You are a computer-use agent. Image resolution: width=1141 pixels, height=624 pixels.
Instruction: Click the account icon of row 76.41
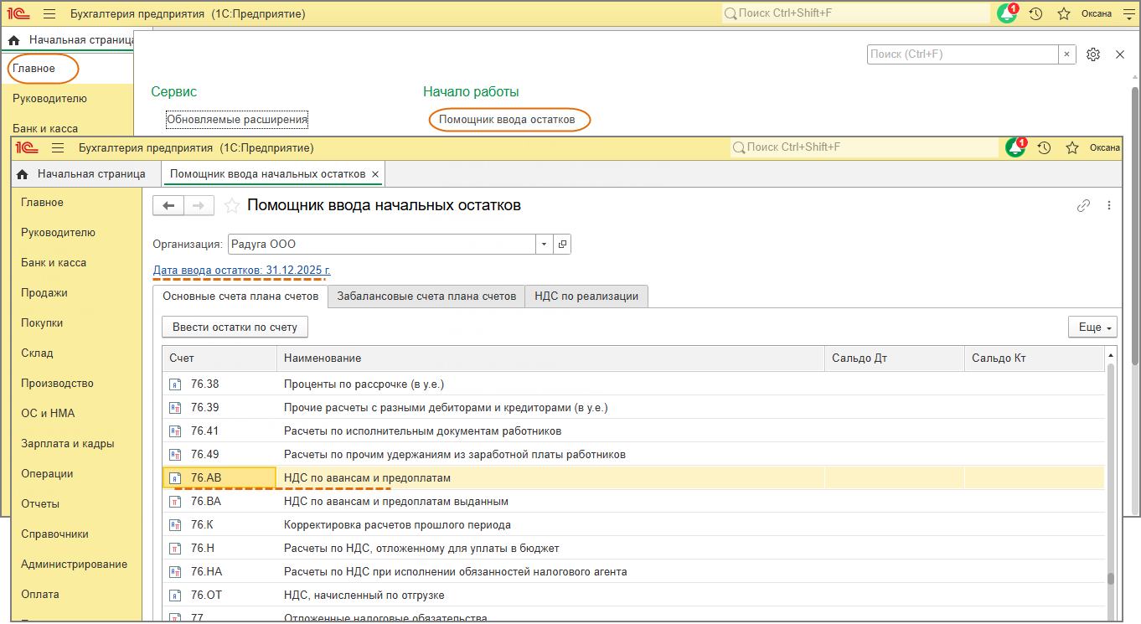[175, 431]
